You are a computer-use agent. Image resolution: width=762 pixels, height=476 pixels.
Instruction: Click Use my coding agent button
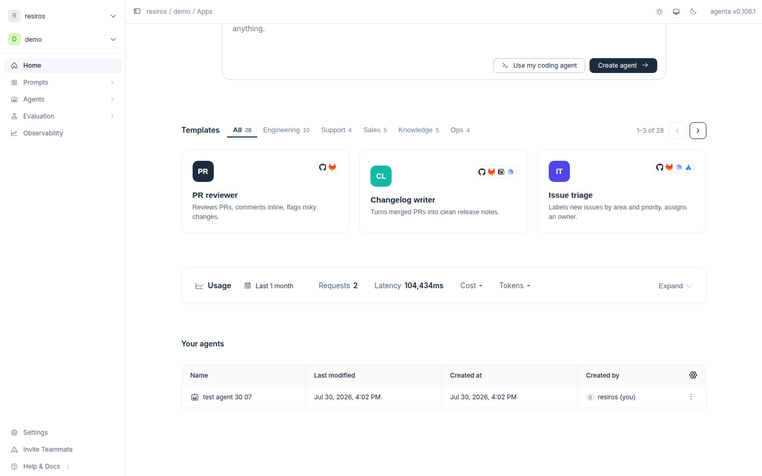tap(539, 66)
